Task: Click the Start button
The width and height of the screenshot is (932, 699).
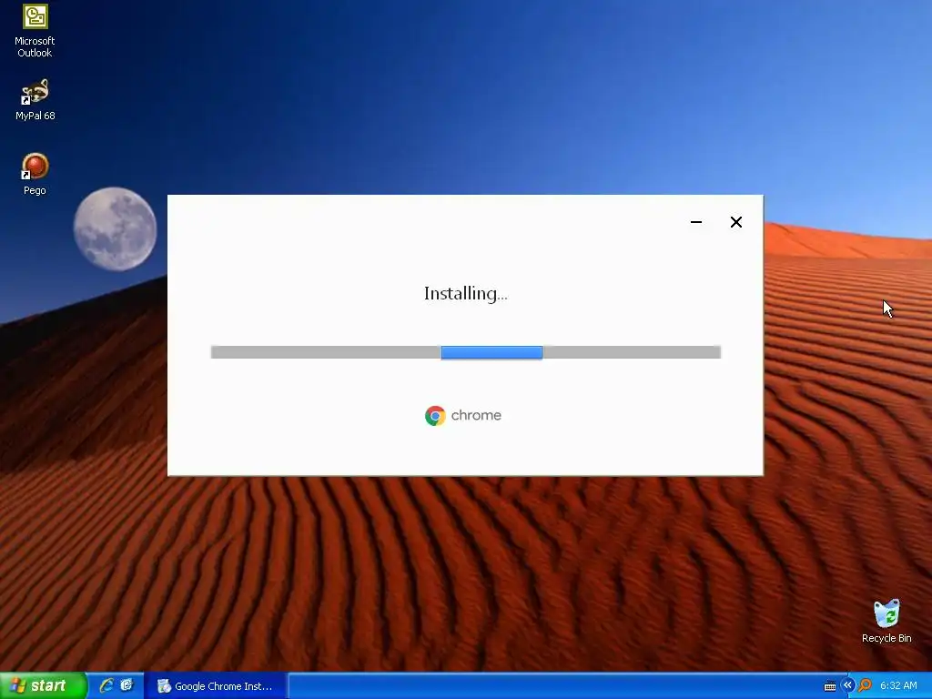Action: pyautogui.click(x=44, y=685)
